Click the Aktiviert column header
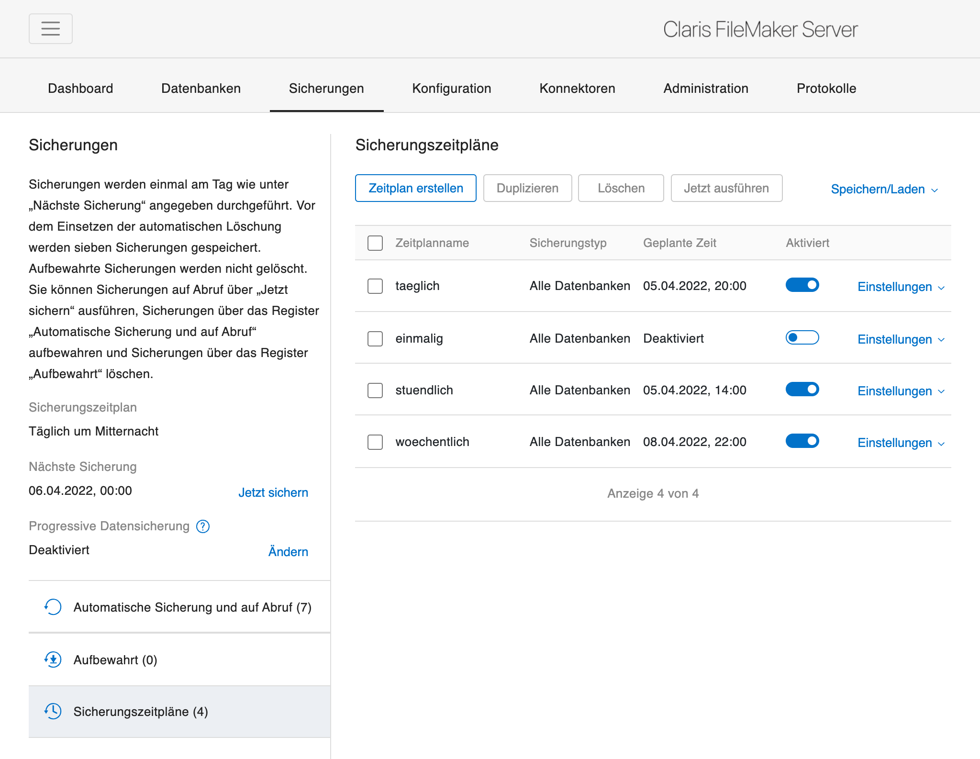 pos(807,243)
